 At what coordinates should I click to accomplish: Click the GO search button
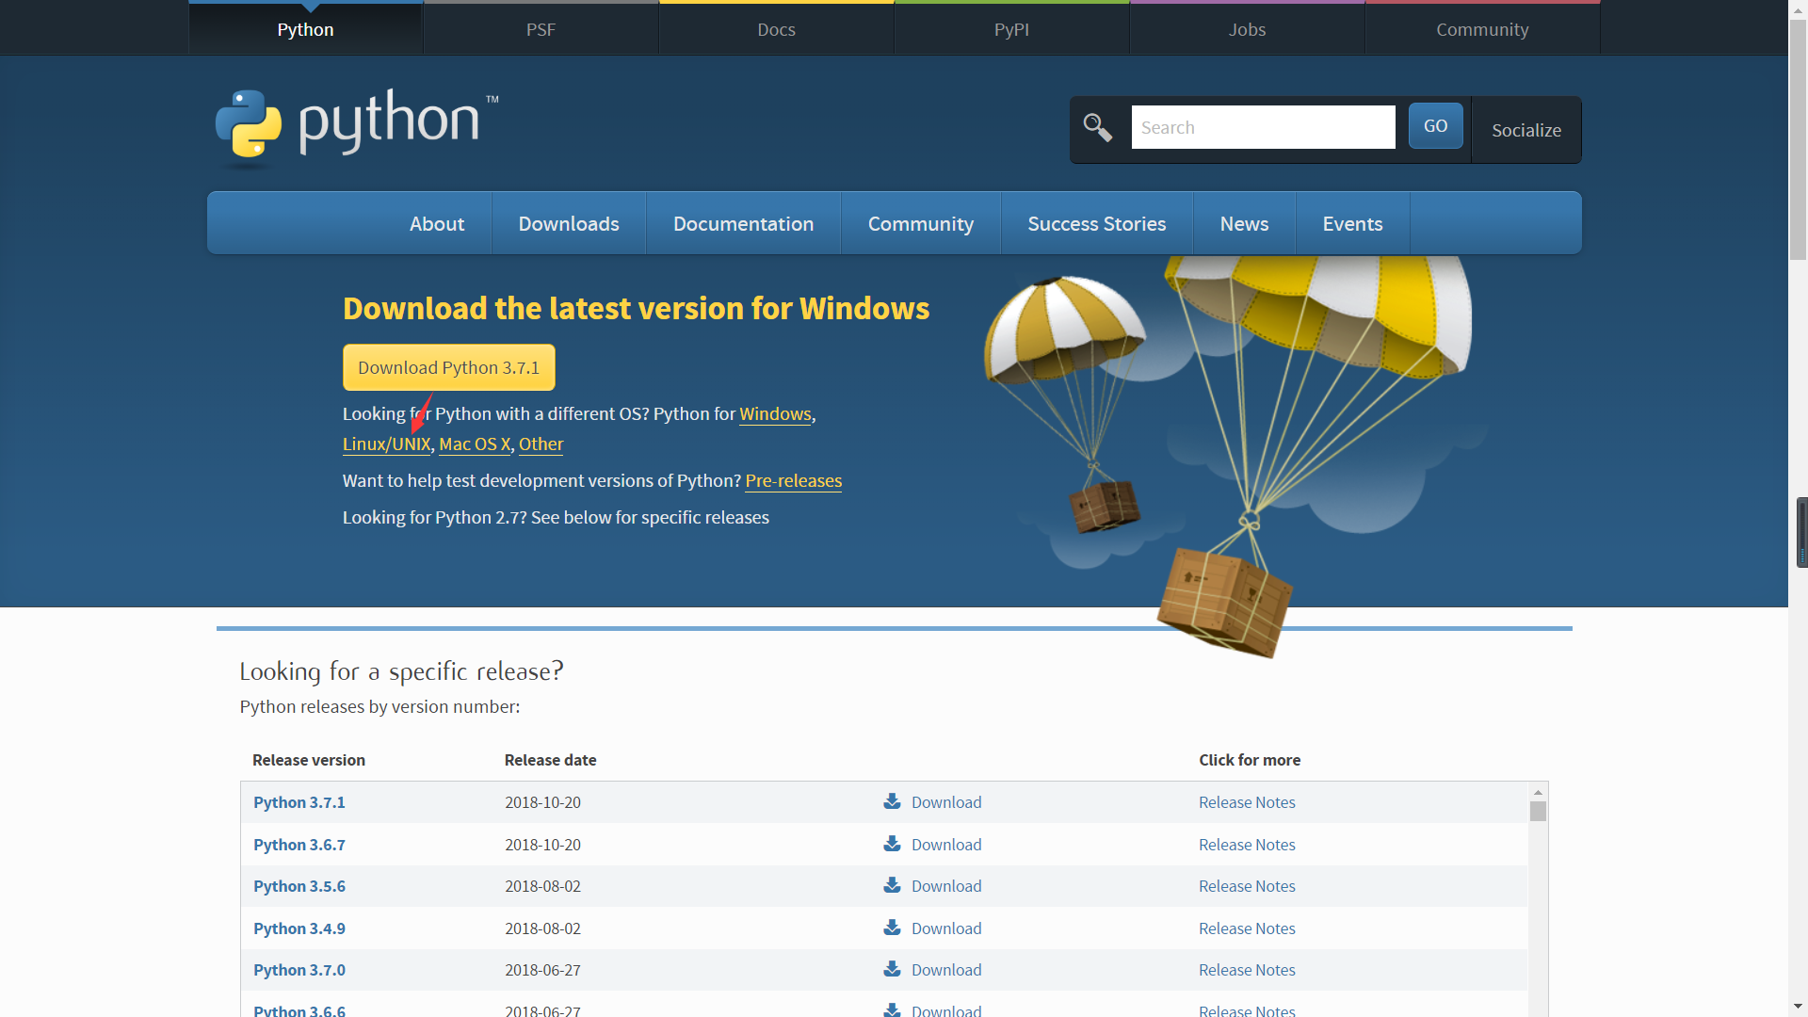1435,126
